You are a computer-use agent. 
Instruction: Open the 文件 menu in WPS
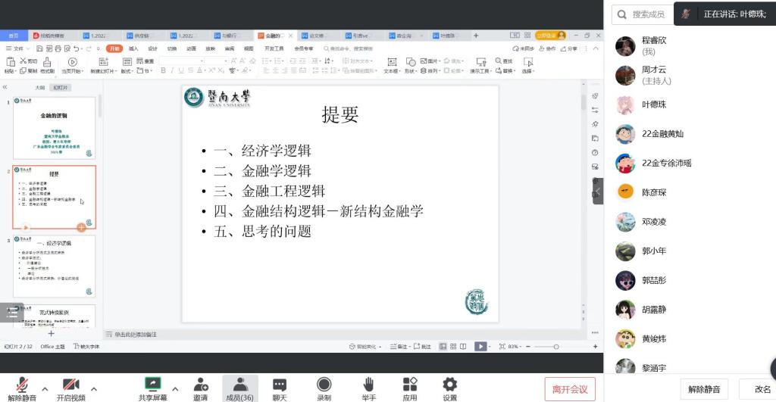[15, 48]
